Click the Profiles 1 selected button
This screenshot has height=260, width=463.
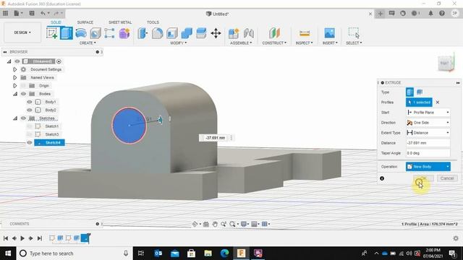(419, 103)
